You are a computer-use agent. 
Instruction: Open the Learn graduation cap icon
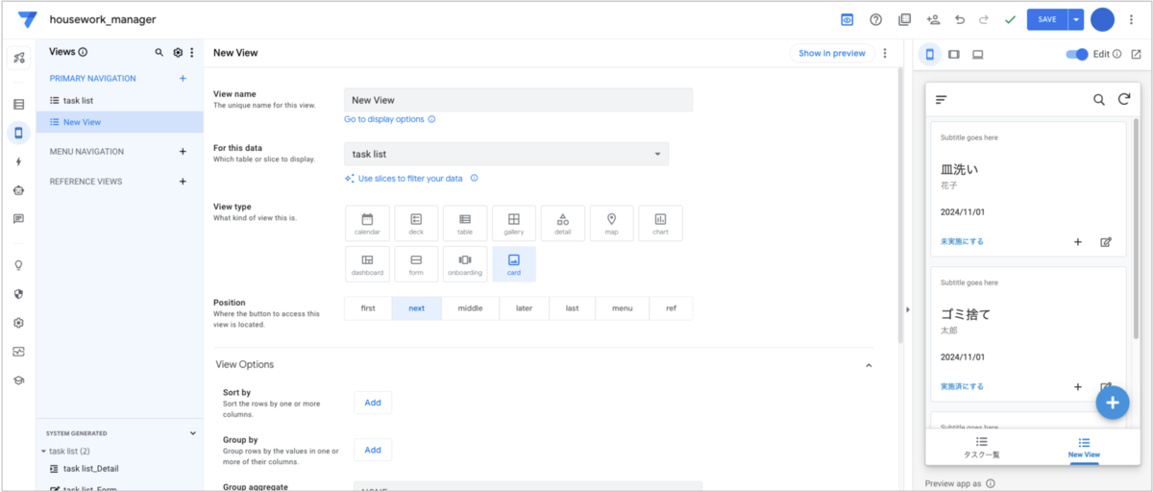pyautogui.click(x=18, y=381)
